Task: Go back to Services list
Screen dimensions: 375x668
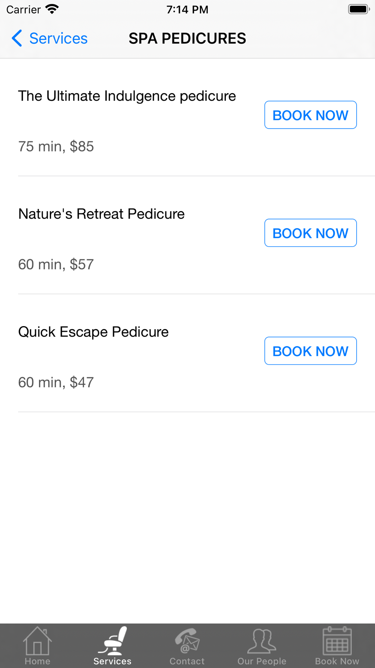Action: point(49,38)
